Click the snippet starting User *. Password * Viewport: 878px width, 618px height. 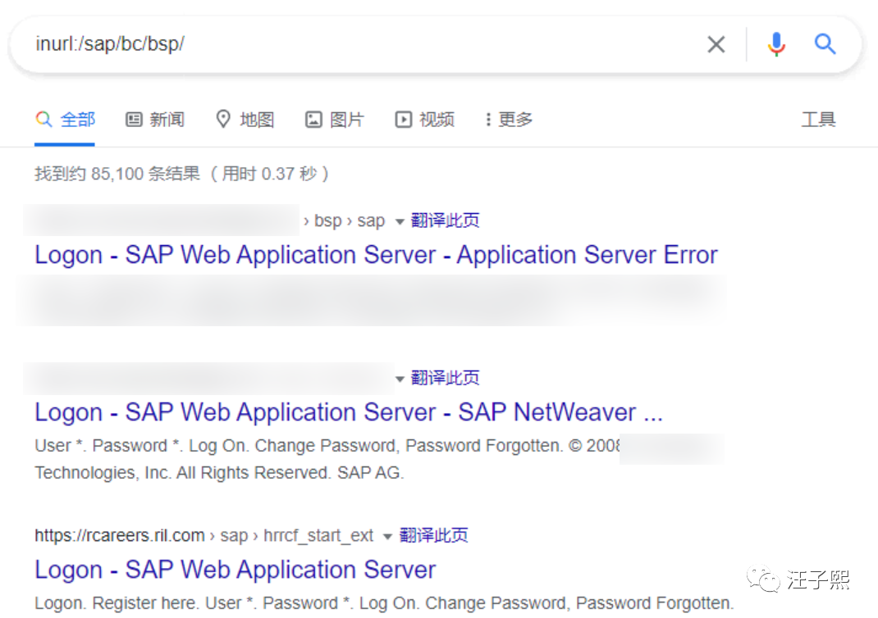[x=327, y=459]
